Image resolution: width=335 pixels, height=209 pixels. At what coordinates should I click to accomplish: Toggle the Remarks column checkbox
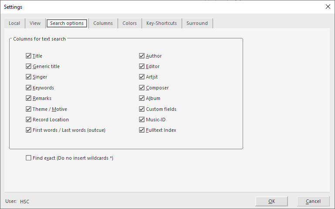point(29,98)
